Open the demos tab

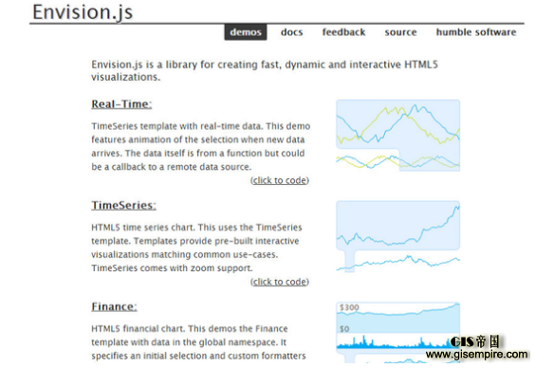tap(246, 32)
